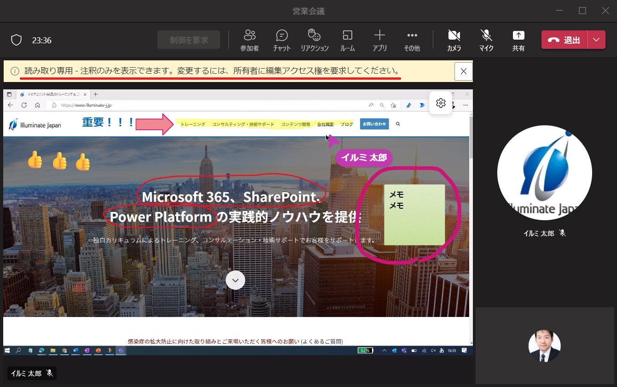Open the チャット chat panel
Screen dimensions: 617x387
pos(282,40)
